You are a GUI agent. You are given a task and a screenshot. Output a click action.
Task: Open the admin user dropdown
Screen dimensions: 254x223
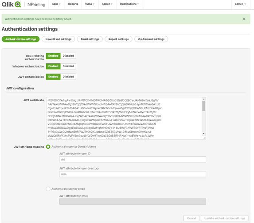point(240,4)
